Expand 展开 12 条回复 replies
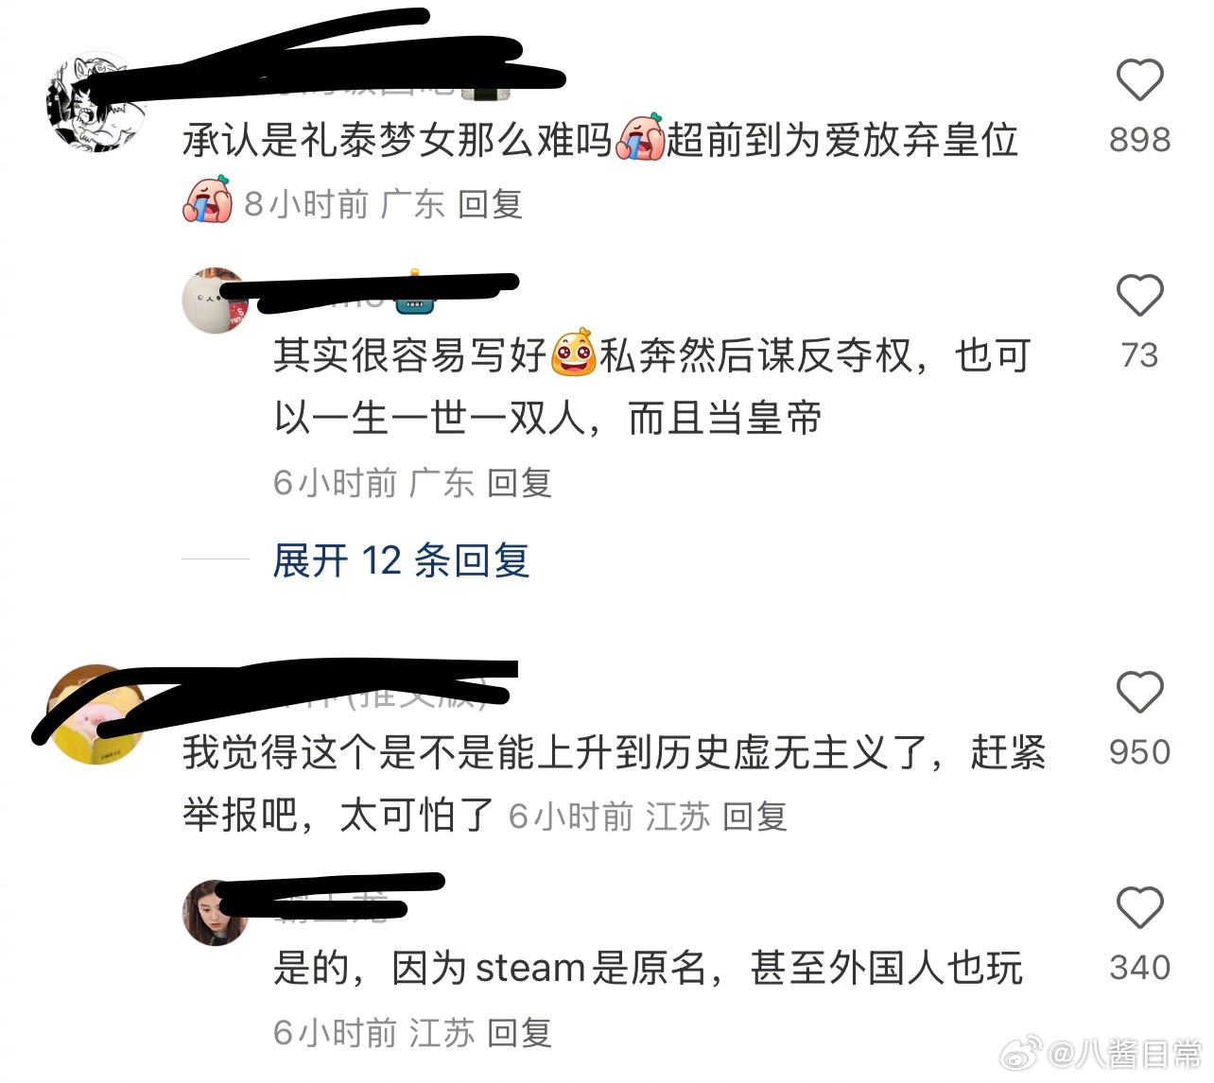Screen dimensions: 1214x1083 point(401,560)
